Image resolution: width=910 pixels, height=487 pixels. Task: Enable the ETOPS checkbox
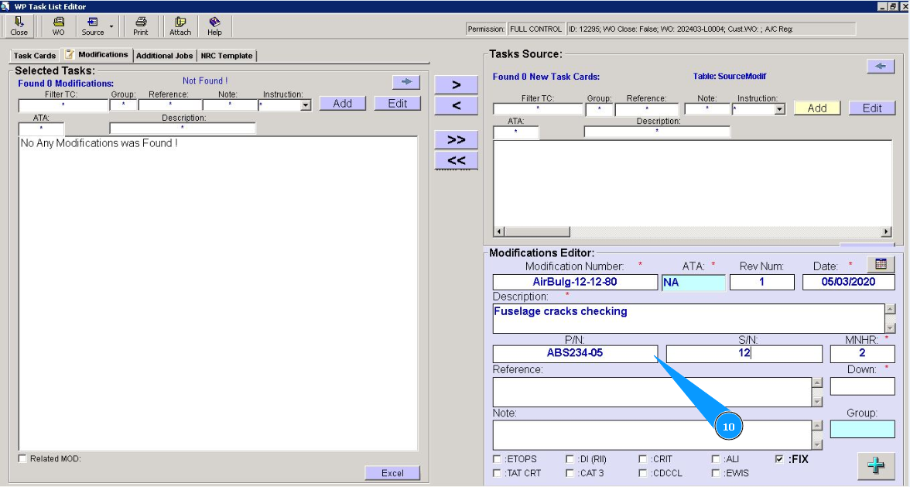(498, 459)
